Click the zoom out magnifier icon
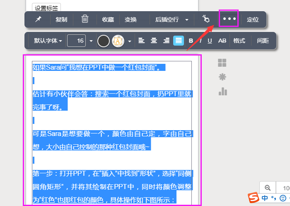Screen dimensions: 290x206 [x=268, y=188]
